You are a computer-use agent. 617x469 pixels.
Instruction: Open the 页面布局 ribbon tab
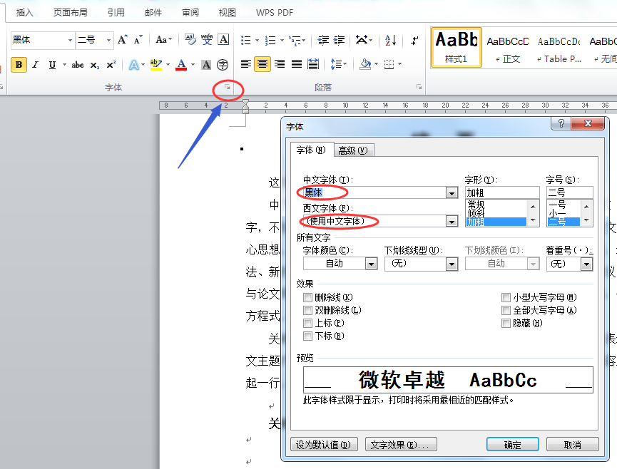point(71,13)
